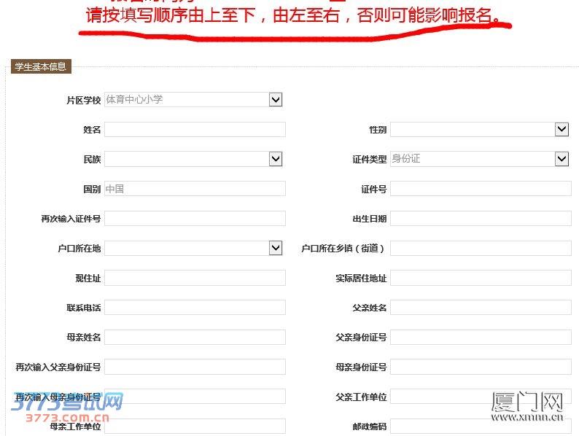Click the 户口所在乡镇（街道） field
The width and height of the screenshot is (579, 436).
pos(481,249)
